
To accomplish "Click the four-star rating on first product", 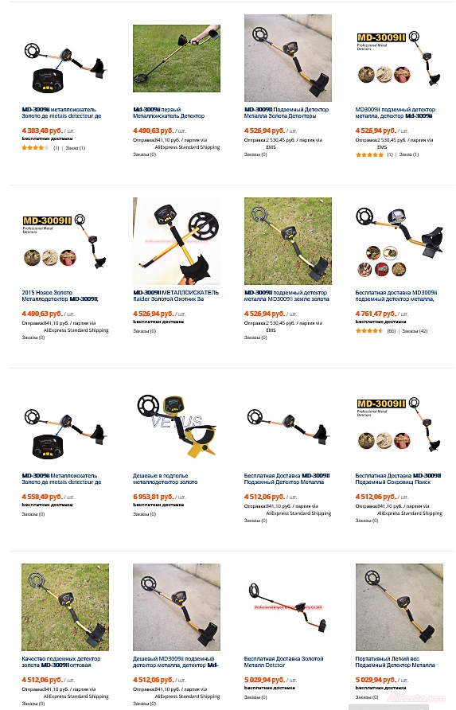I will pyautogui.click(x=35, y=147).
